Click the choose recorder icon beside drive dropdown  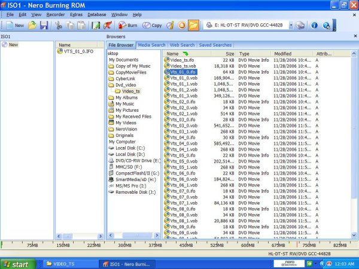[300, 25]
